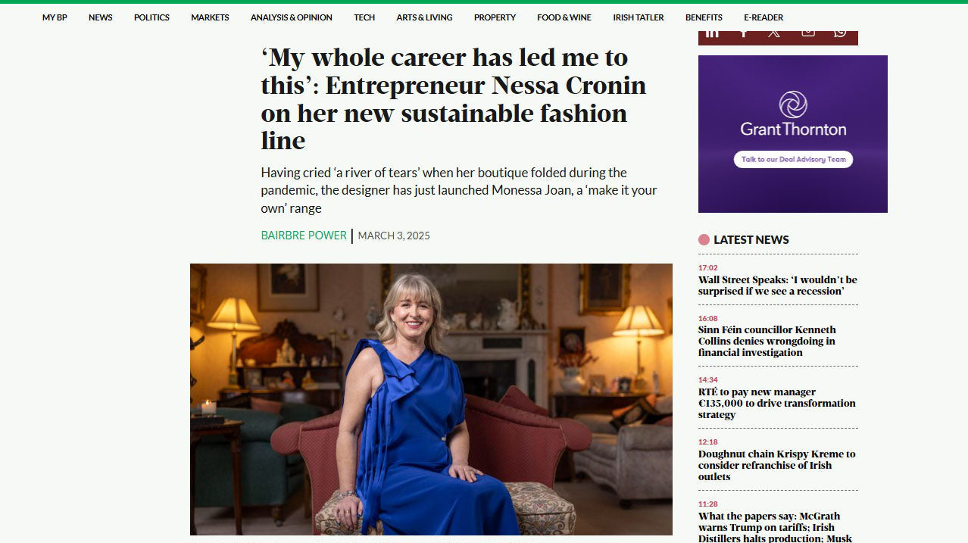Open the POLITICS section

click(151, 17)
